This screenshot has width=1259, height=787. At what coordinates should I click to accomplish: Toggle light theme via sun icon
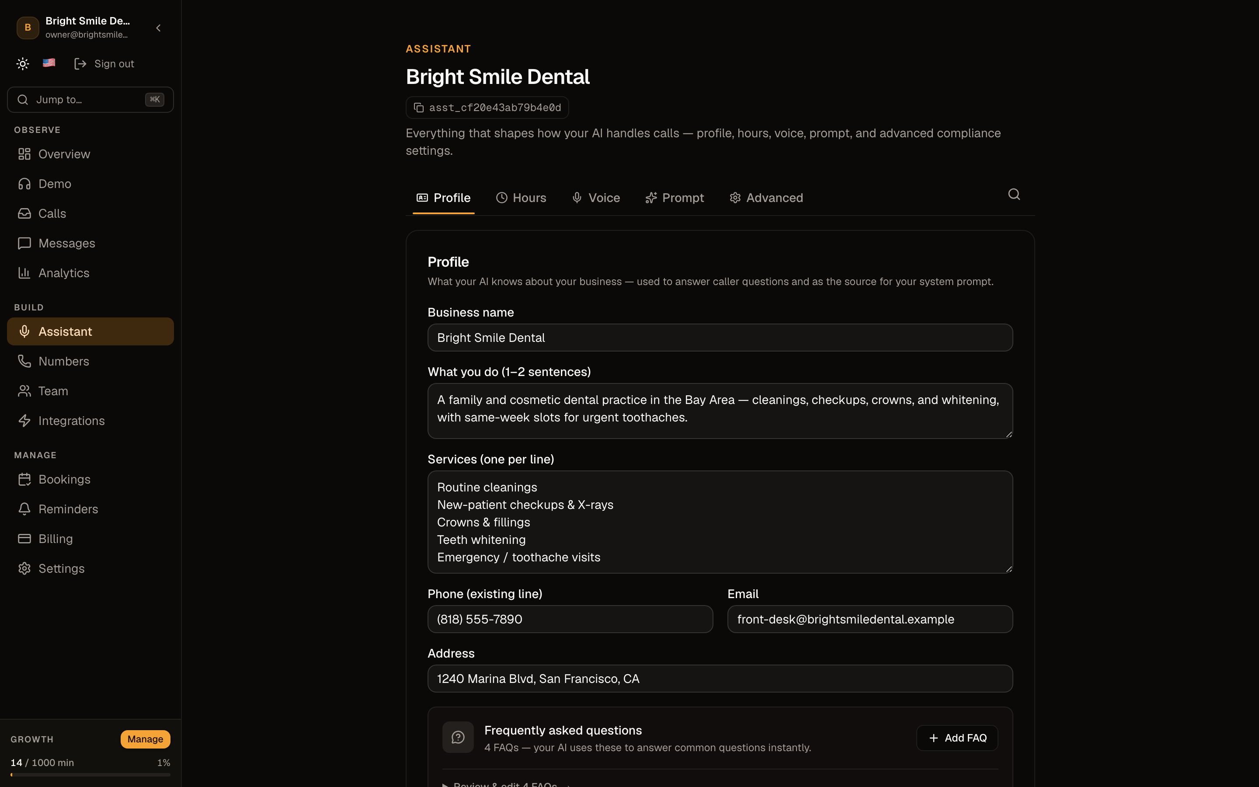click(x=22, y=63)
